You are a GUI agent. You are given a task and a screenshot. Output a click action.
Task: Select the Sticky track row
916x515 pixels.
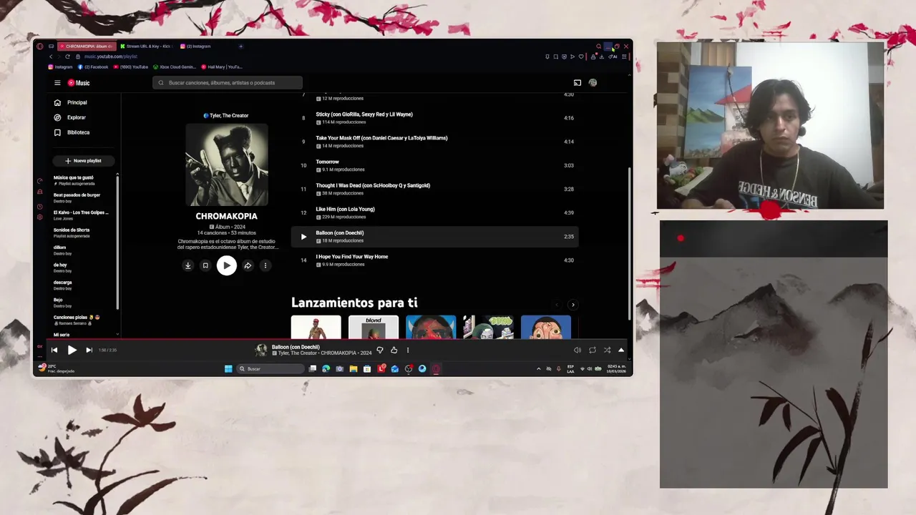pyautogui.click(x=434, y=118)
